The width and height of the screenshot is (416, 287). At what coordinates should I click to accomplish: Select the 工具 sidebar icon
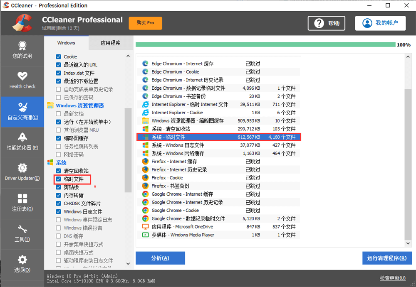click(x=22, y=234)
